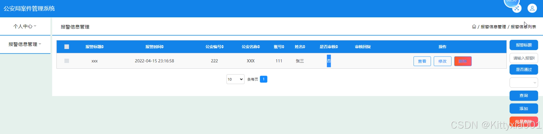Click the 公安名称 cell XXX
The width and height of the screenshot is (543, 134).
click(x=251, y=61)
